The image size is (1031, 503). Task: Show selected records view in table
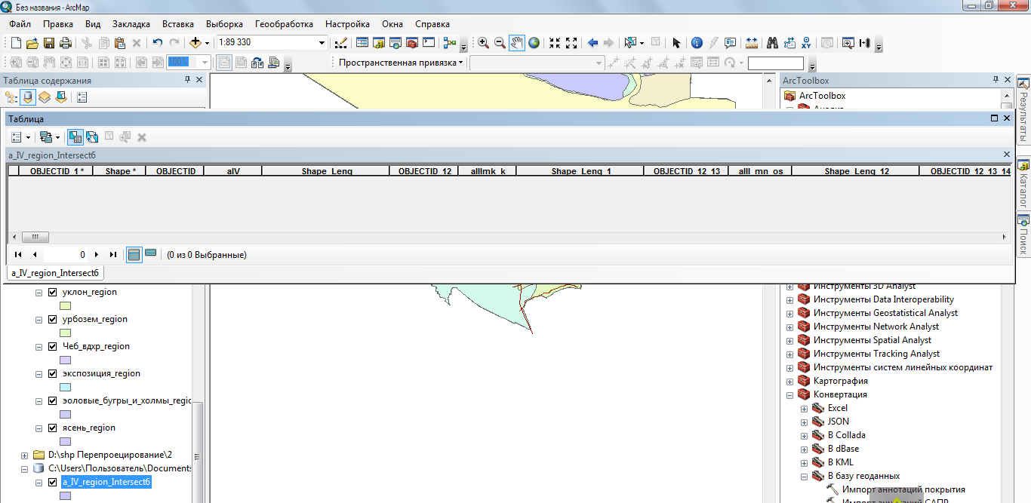pos(151,254)
